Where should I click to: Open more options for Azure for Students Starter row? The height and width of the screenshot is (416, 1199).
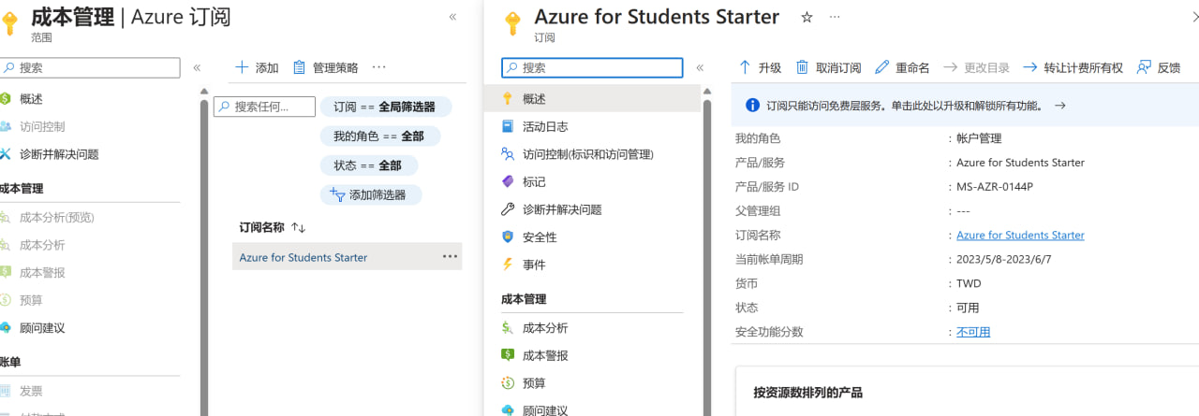coord(451,257)
